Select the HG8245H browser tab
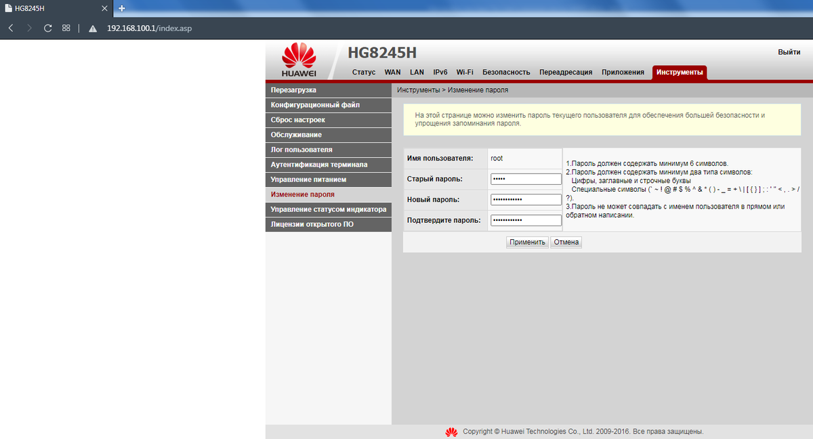 [56, 8]
